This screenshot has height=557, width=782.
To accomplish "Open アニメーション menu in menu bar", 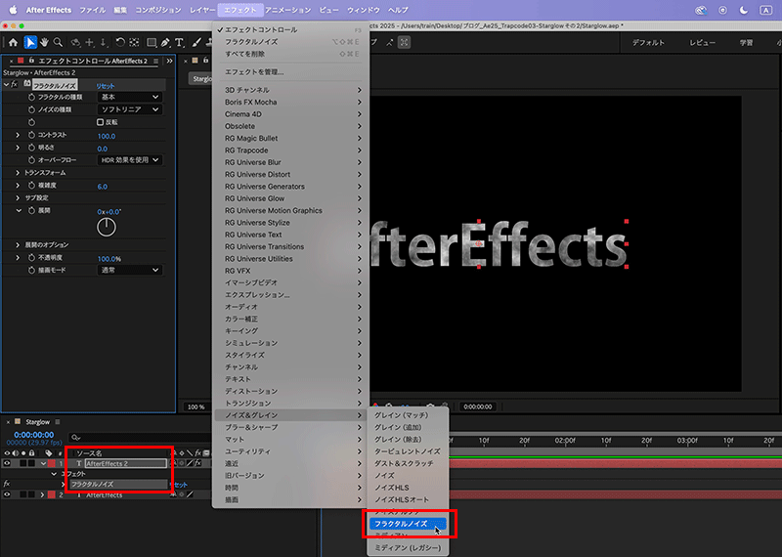I will tap(288, 10).
